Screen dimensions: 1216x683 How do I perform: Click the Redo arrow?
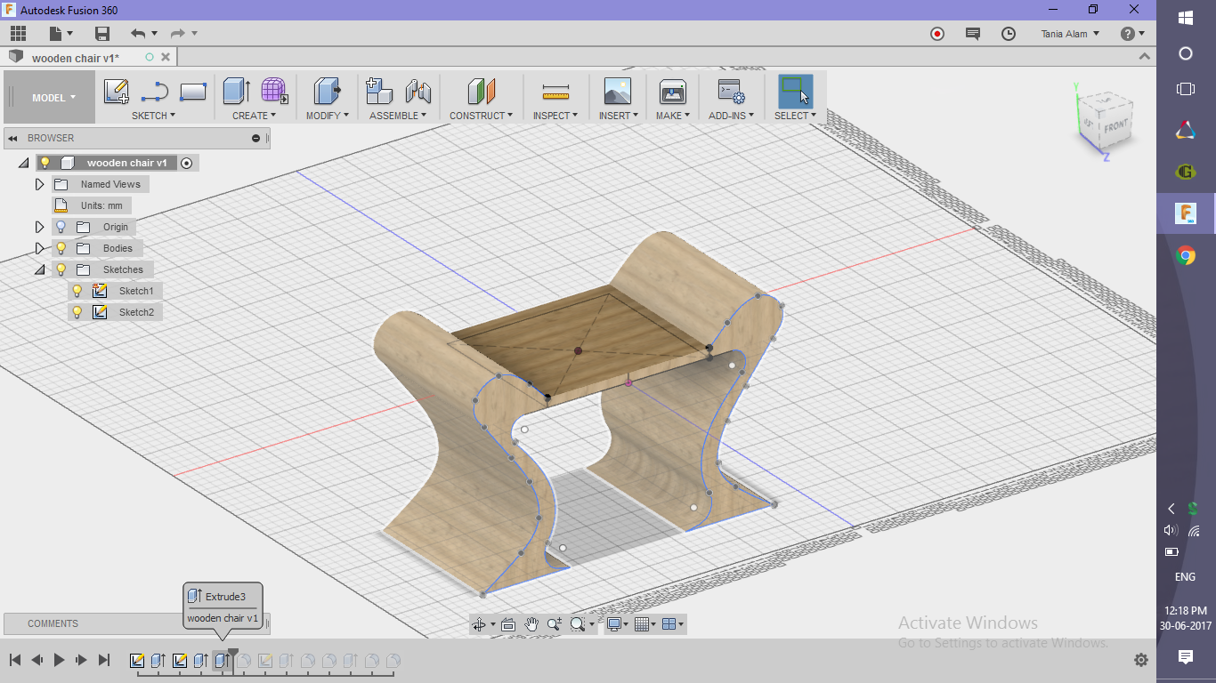[x=177, y=34]
